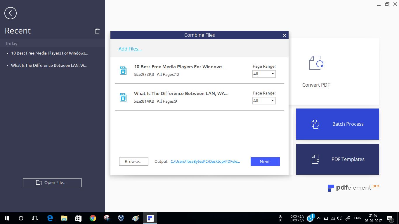Viewport: 399px width, 224px height.
Task: Click the Convert PDF icon
Action: pyautogui.click(x=316, y=63)
